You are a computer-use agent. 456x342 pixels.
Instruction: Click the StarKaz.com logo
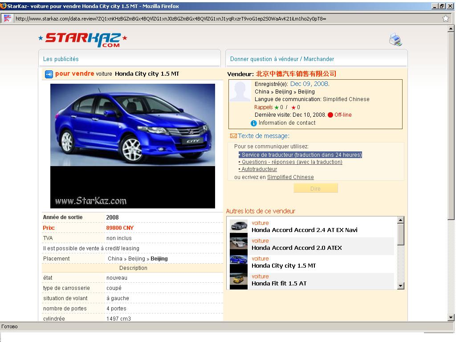[x=83, y=39]
